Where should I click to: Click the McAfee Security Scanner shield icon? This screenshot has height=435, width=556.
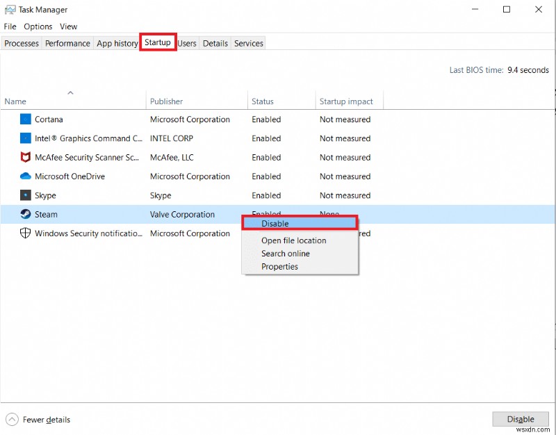(24, 158)
